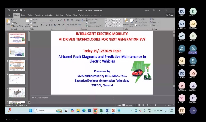Click Sign in at title bar
Image resolution: width=206 pixels, height=122 pixels.
(x=147, y=10)
